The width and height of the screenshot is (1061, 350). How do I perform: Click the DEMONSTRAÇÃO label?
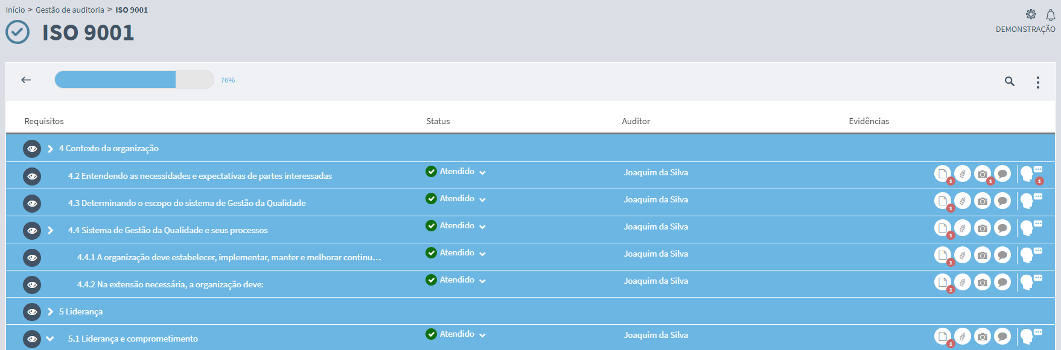(x=1025, y=30)
